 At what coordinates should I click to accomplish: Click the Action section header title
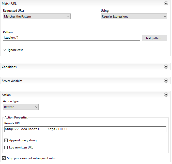[x=6, y=95]
